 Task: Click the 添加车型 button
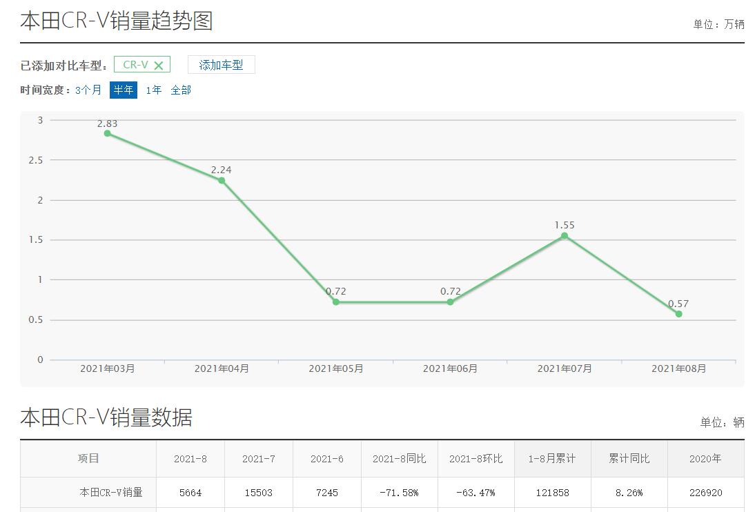click(221, 65)
